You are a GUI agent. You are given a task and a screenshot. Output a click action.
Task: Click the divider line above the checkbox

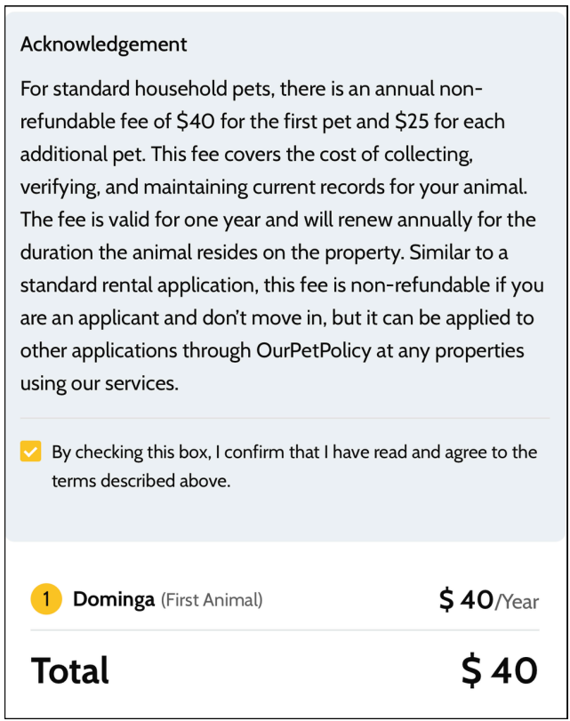pos(285,419)
